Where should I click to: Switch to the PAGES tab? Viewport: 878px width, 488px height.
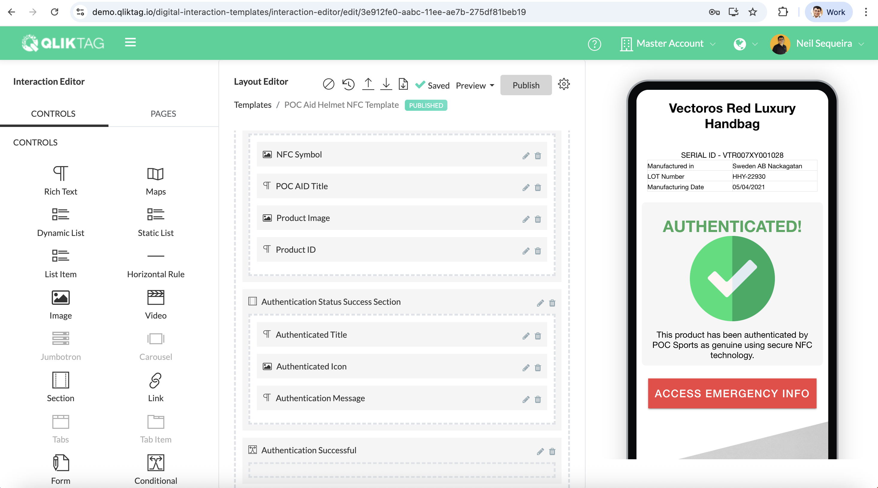163,114
